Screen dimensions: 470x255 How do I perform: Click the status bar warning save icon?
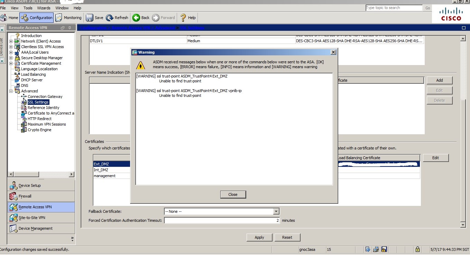click(x=384, y=249)
